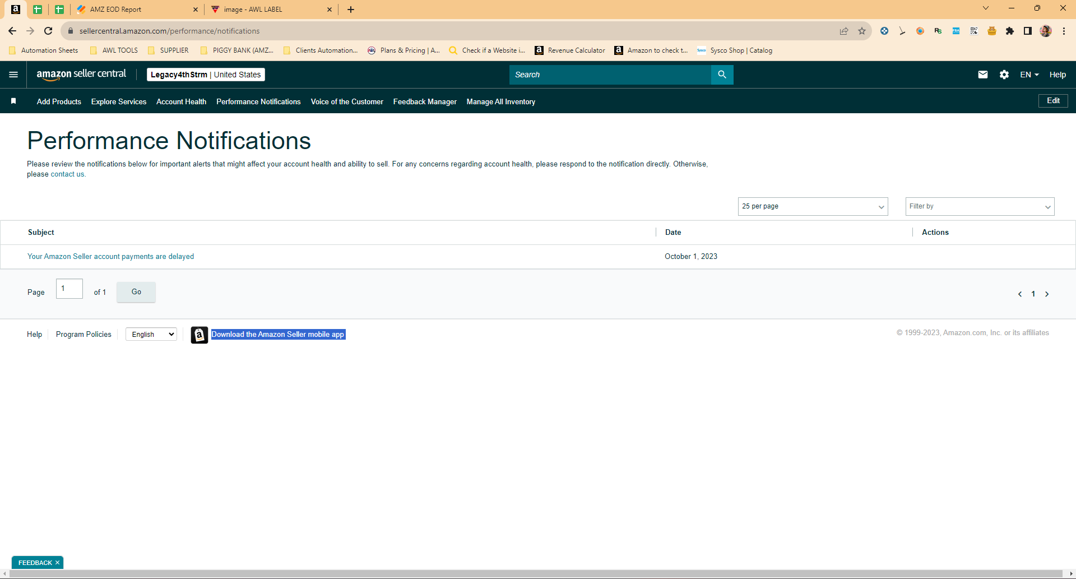Close the FEEDBACK widget with its X
The height and width of the screenshot is (579, 1076).
[x=57, y=563]
